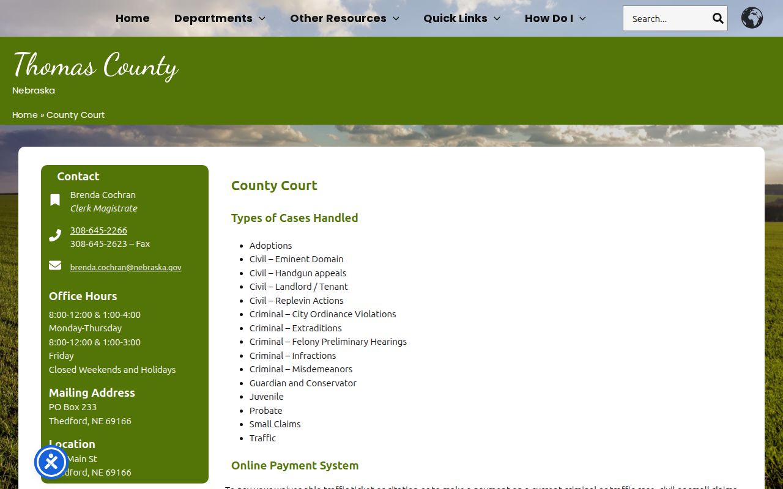Click the County Court page heading
783x489 pixels.
coord(274,186)
